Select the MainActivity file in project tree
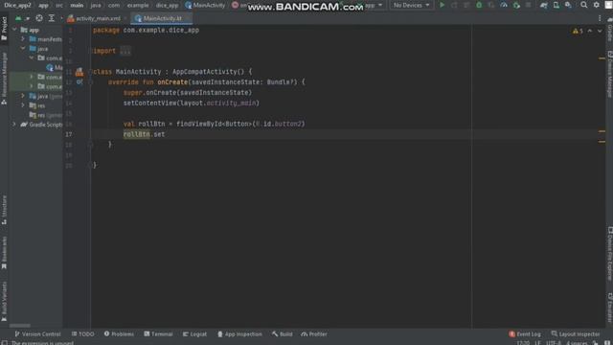 click(55, 67)
